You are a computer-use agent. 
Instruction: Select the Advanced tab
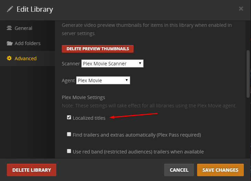point(27,58)
